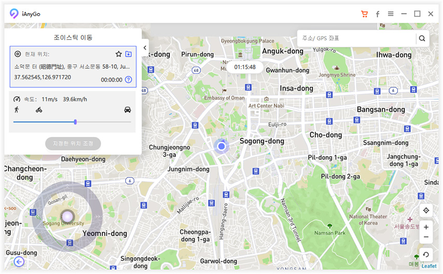Click the joystick center knob

(67, 216)
